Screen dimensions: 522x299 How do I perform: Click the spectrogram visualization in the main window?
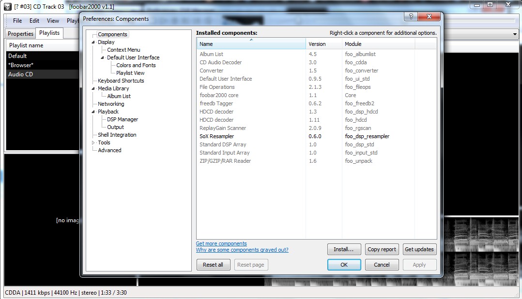click(x=481, y=251)
